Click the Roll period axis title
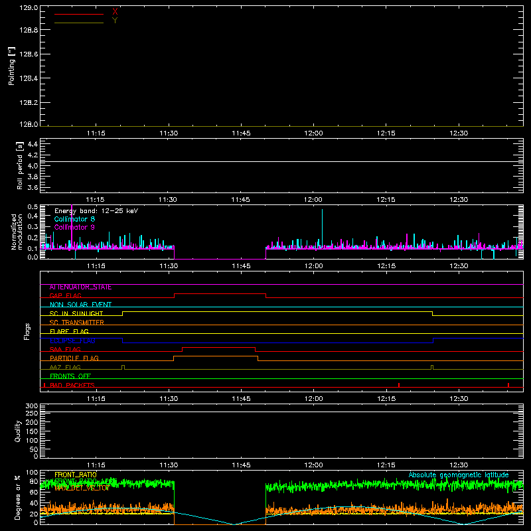Viewport: 531px width, 531px height. click(20, 165)
